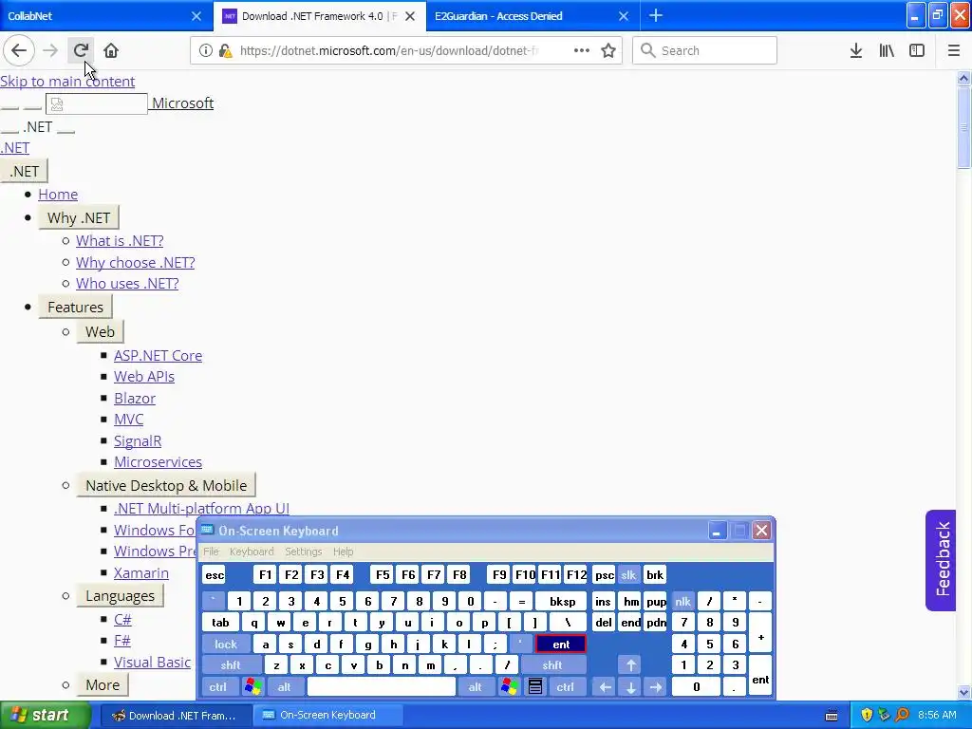This screenshot has height=729, width=972.
Task: Close the CollabNet tab
Action: tap(196, 16)
